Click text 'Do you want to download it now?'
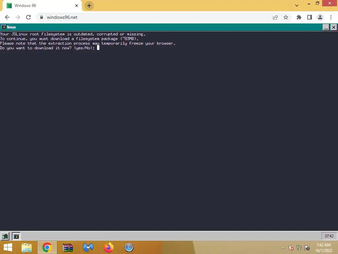Image resolution: width=338 pixels, height=254 pixels. pos(36,48)
